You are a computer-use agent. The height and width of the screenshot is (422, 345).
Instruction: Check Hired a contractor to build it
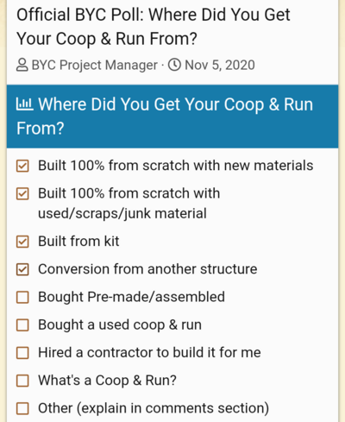pos(22,353)
